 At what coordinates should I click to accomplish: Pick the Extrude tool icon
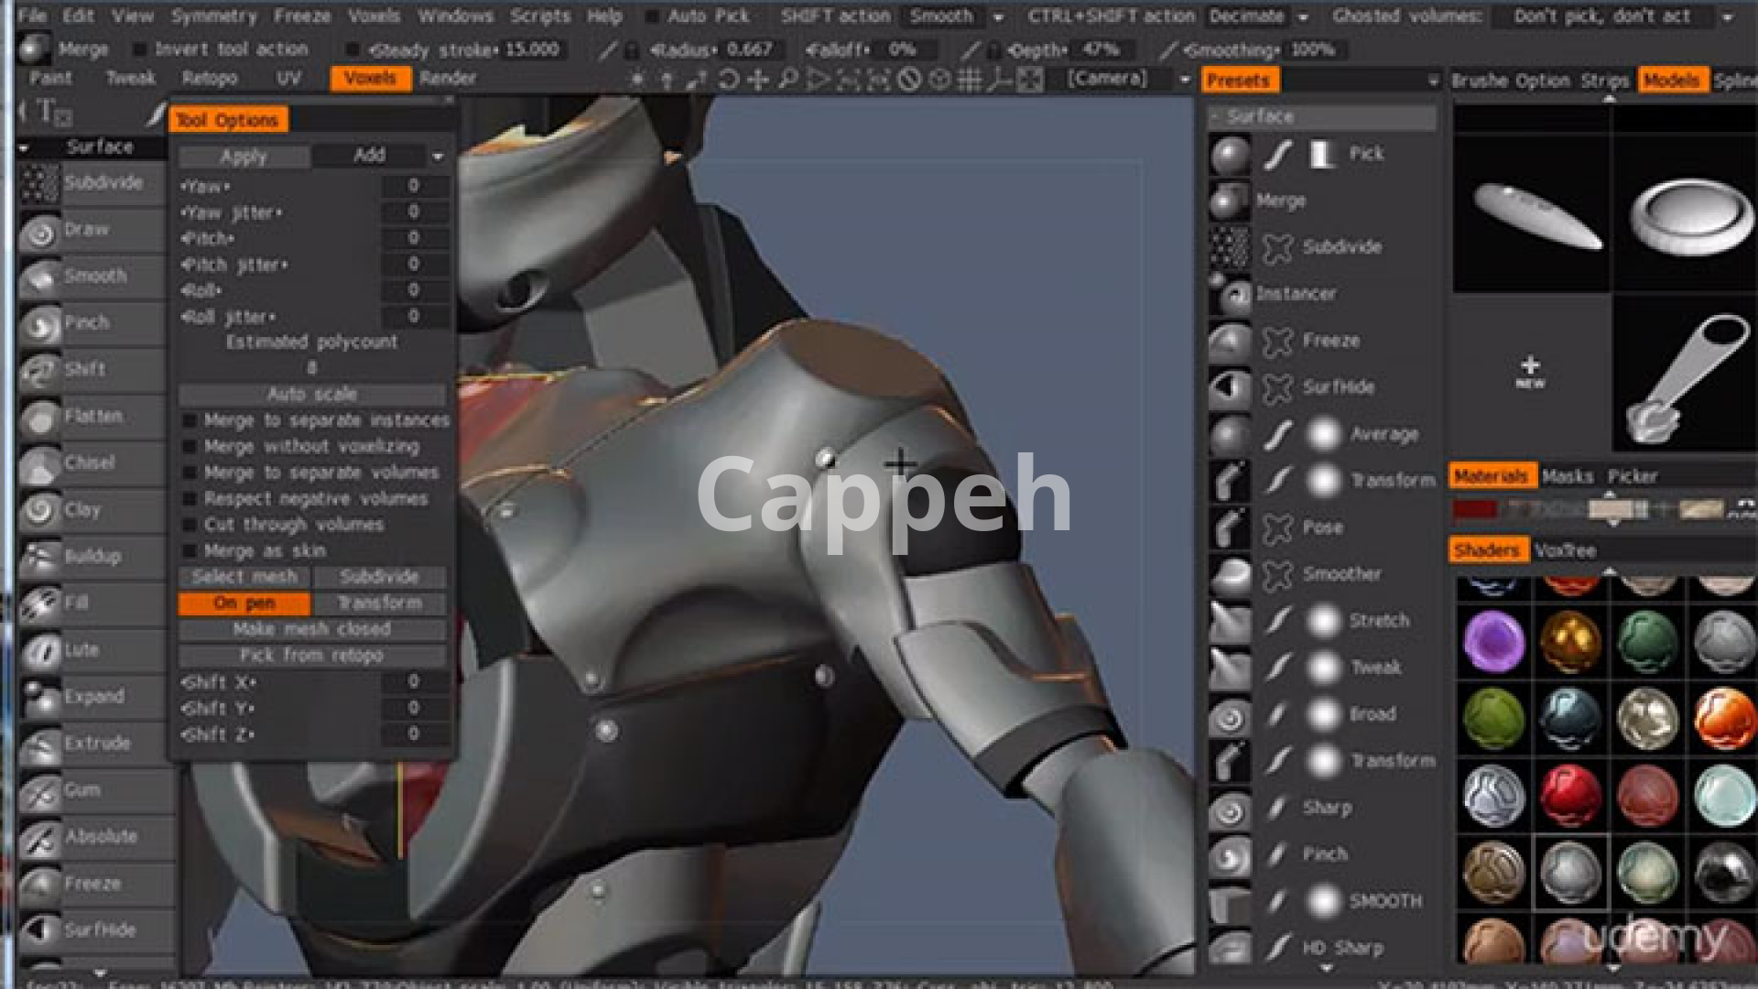coord(39,745)
